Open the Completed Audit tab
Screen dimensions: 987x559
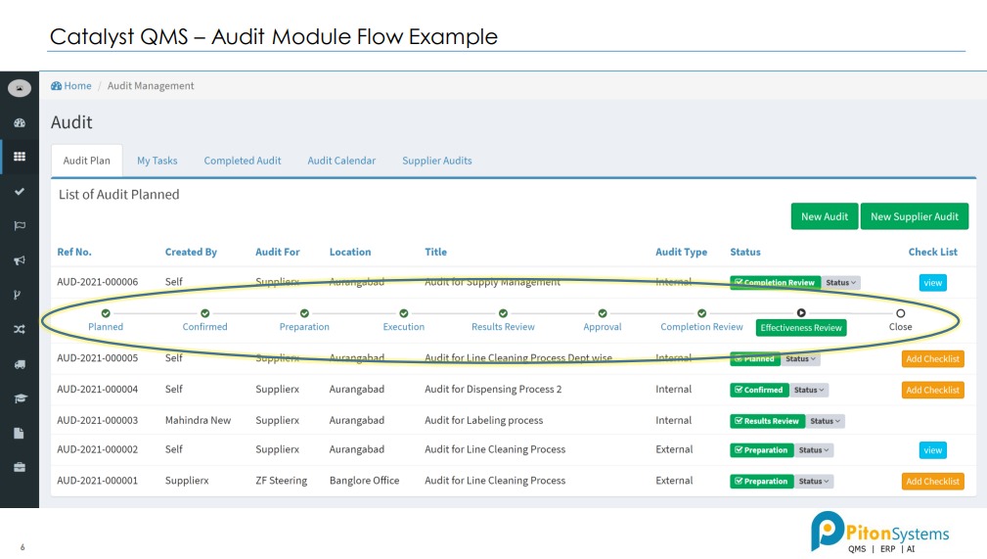pos(243,161)
